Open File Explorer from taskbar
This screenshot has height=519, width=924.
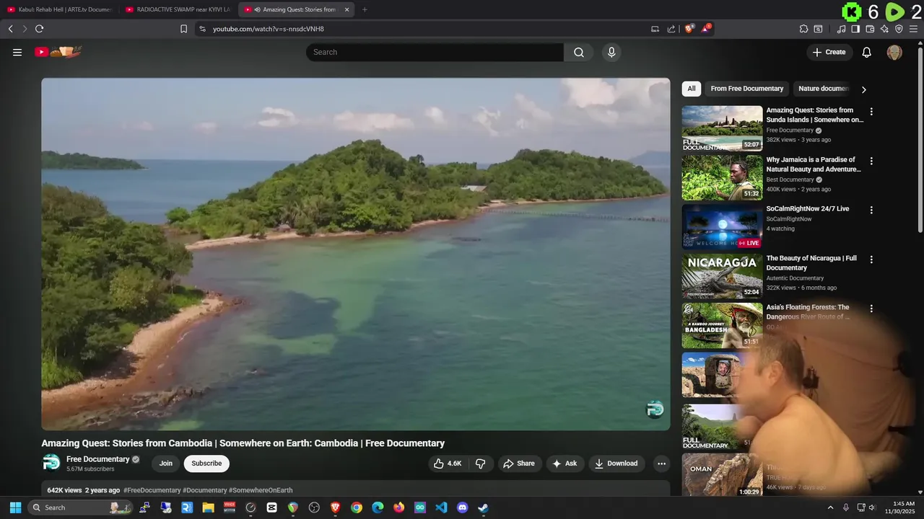click(208, 507)
